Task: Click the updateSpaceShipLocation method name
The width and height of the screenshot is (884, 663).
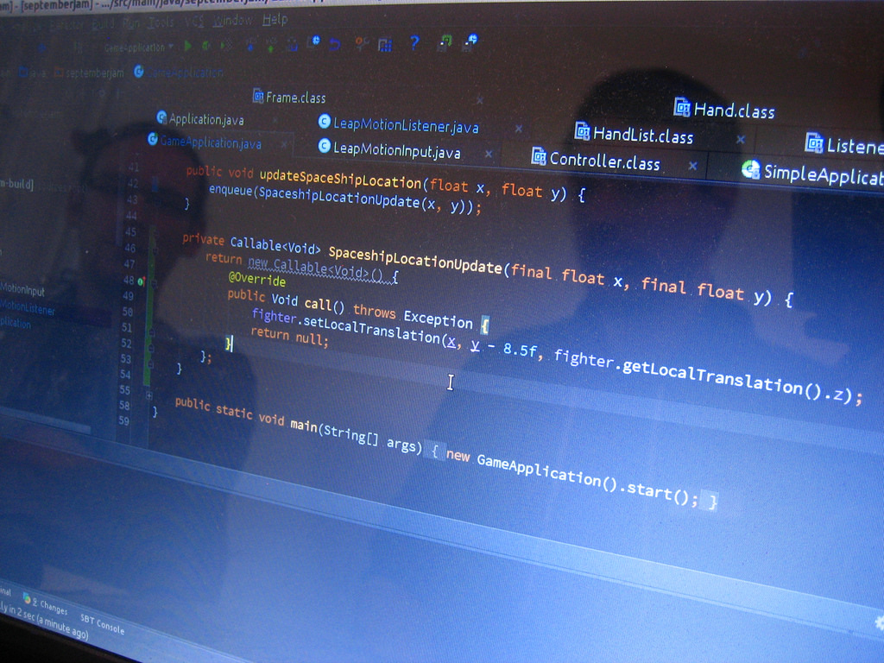Action: (x=340, y=178)
